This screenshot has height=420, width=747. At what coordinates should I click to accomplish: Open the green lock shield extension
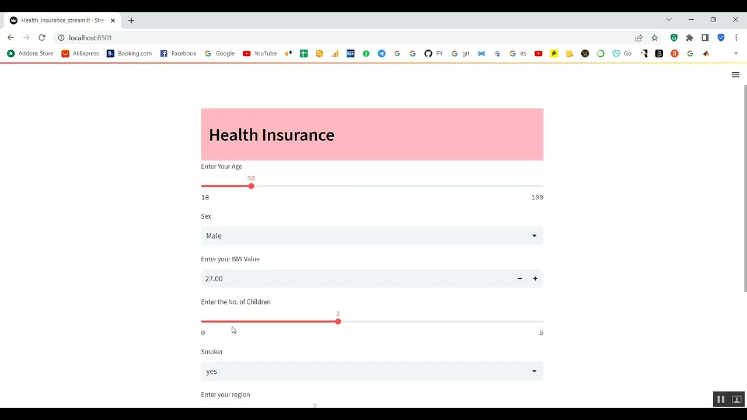[674, 37]
